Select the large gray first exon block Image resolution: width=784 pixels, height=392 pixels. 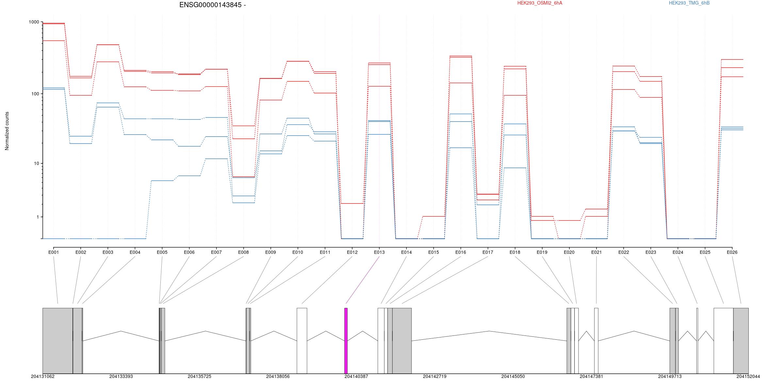pyautogui.click(x=58, y=341)
